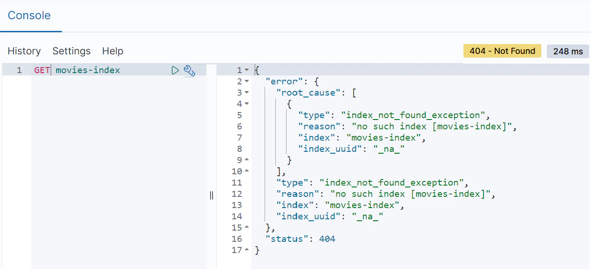Collapse the fold arrow on response line 1
This screenshot has height=269, width=591.
[247, 70]
